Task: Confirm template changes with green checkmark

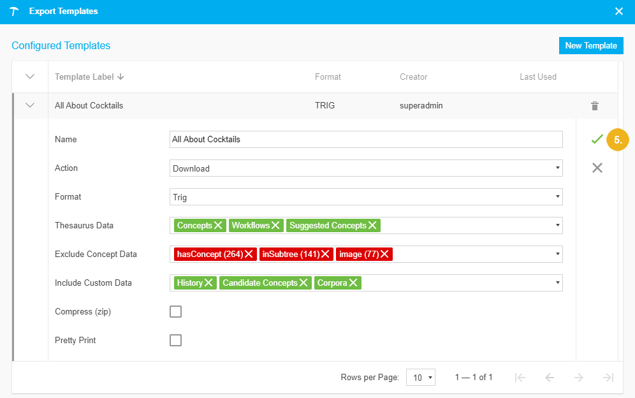Action: [597, 139]
